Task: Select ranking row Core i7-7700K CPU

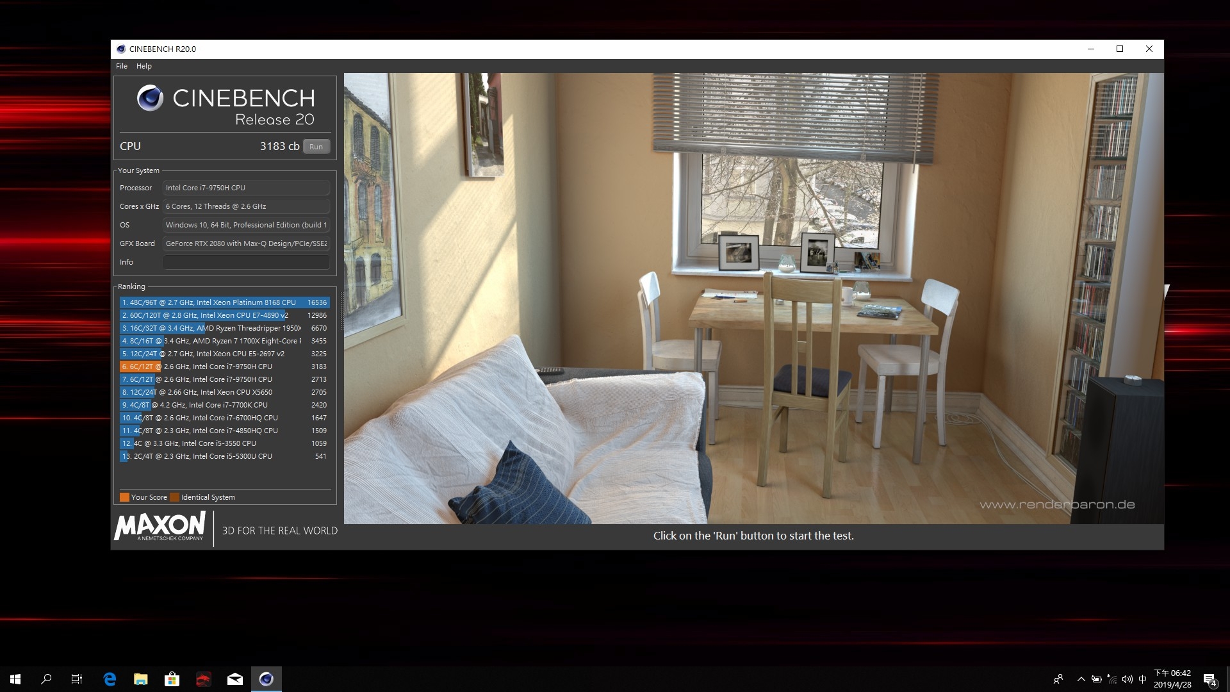Action: (x=224, y=405)
